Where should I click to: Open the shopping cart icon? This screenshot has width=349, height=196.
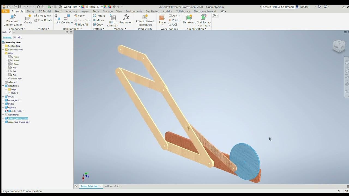coord(319,7)
